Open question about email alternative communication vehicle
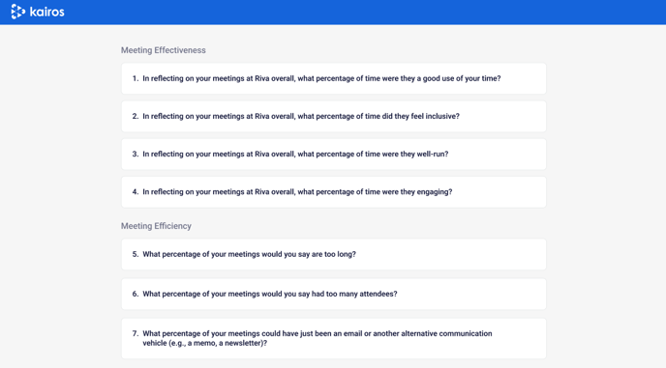 [333, 338]
